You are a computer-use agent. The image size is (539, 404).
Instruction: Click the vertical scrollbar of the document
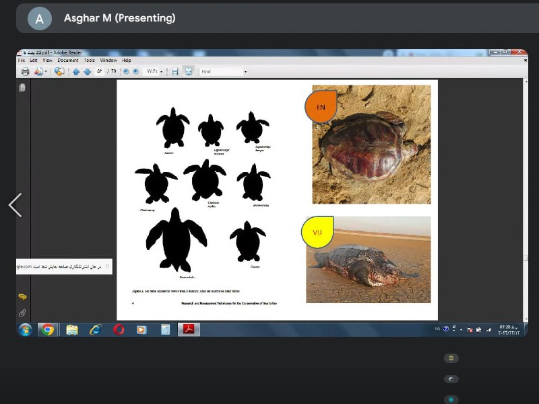(526, 200)
